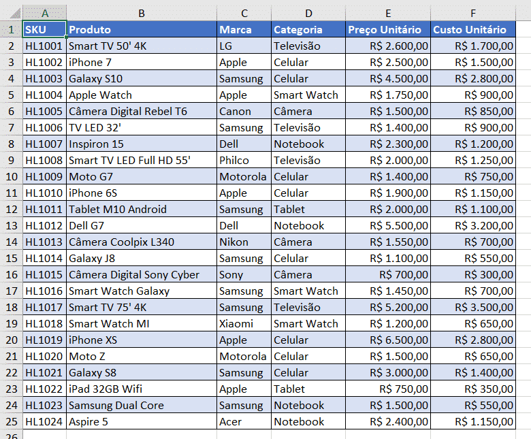Click the Marca header cell
This screenshot has height=439, width=531.
(x=244, y=29)
